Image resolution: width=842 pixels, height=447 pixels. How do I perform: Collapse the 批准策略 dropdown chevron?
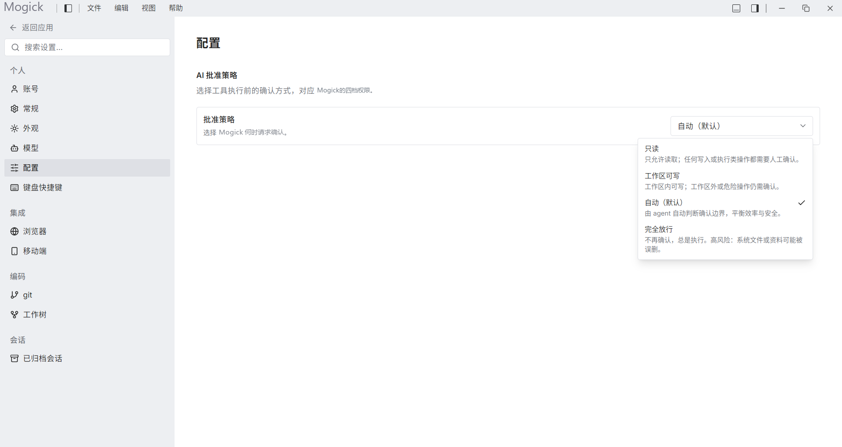tap(803, 126)
